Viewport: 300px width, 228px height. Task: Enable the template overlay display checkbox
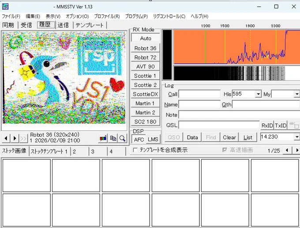pyautogui.click(x=135, y=150)
